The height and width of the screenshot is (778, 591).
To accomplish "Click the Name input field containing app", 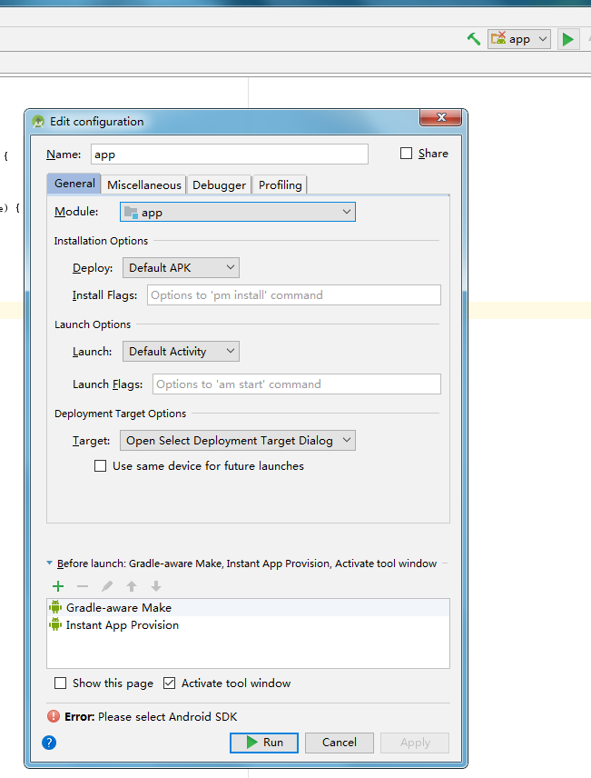I will (230, 155).
